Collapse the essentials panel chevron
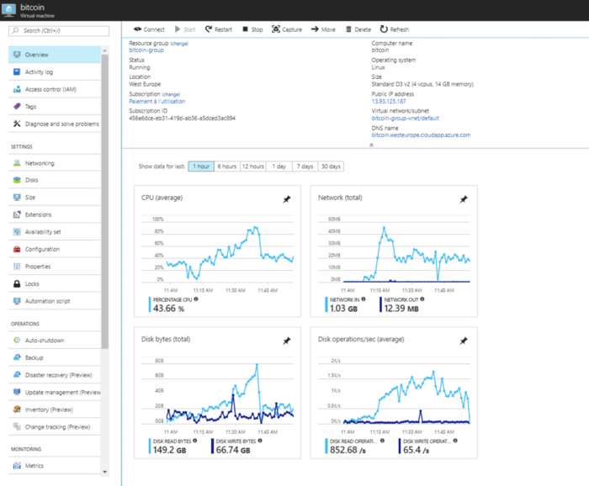 pyautogui.click(x=372, y=145)
